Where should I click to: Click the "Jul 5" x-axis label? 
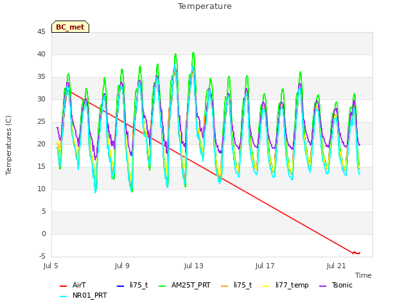[x=51, y=266]
